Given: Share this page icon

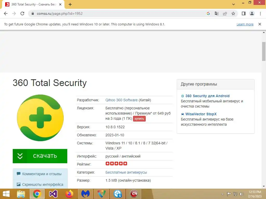Looking at the screenshot, I should tap(225, 13).
